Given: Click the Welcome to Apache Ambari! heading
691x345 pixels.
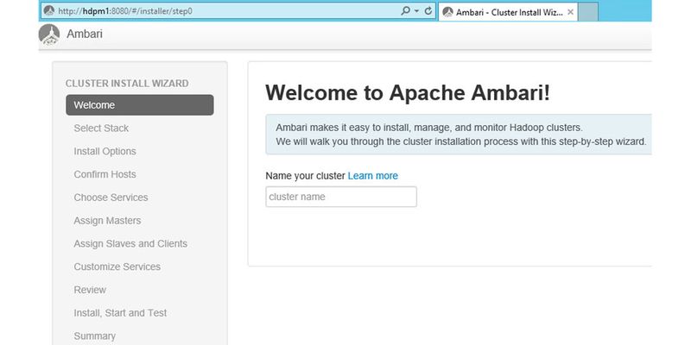Looking at the screenshot, I should pos(408,92).
